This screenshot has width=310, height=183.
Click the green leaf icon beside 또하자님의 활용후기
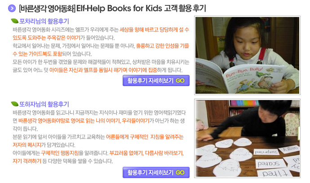point(14,104)
